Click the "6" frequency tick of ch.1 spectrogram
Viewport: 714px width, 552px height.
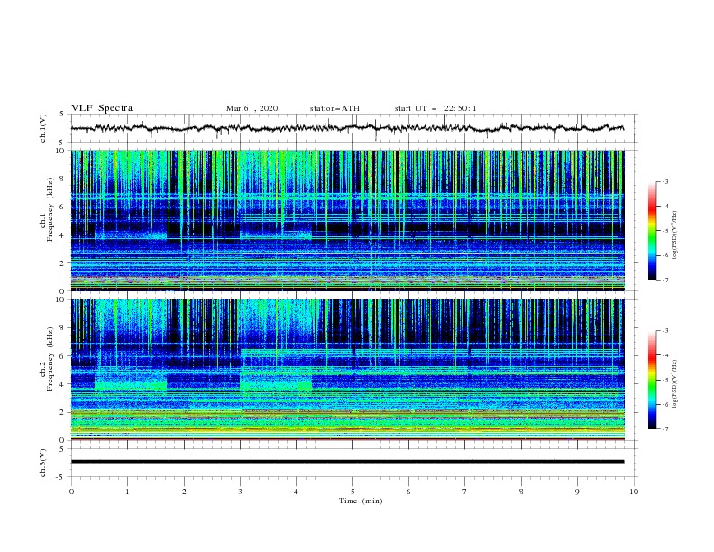click(63, 207)
